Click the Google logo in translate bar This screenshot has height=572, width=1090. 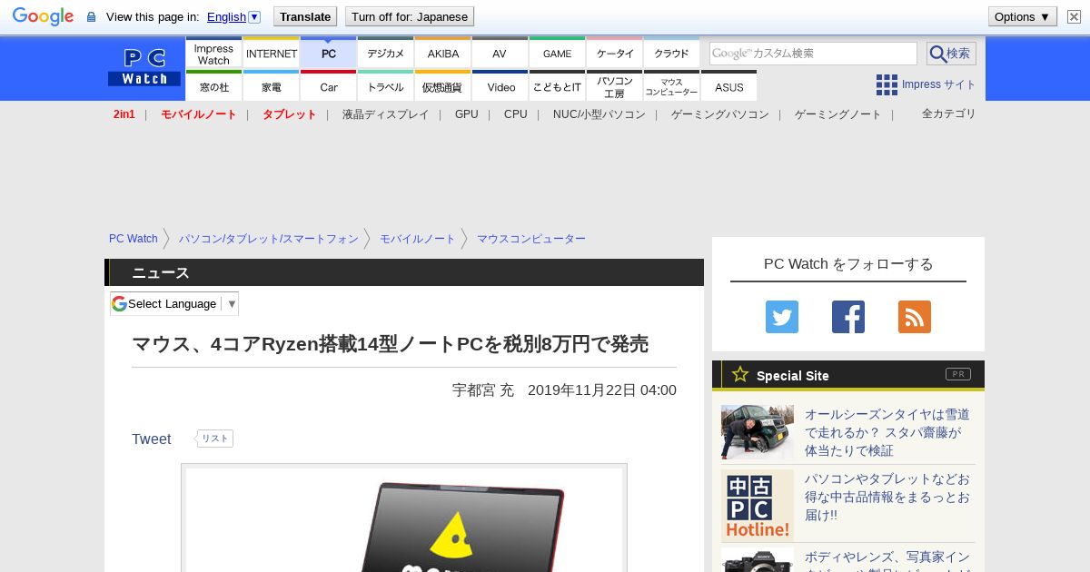click(x=43, y=16)
